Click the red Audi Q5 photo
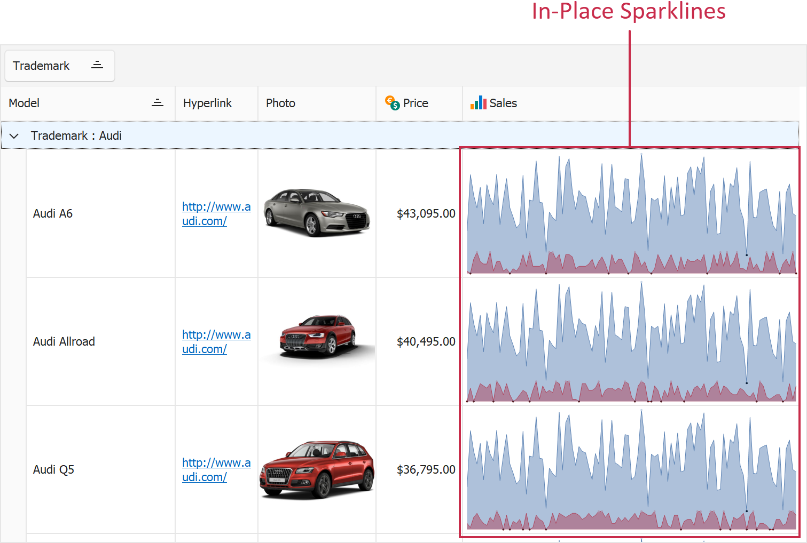This screenshot has height=543, width=807. pyautogui.click(x=317, y=469)
